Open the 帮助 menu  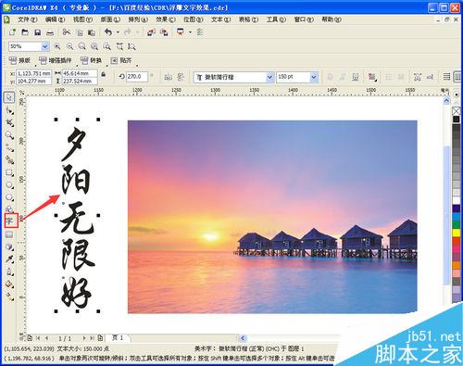click(x=332, y=19)
